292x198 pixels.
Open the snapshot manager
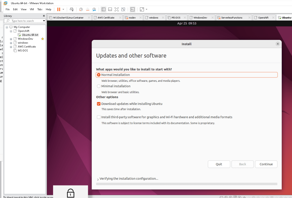click(94, 9)
